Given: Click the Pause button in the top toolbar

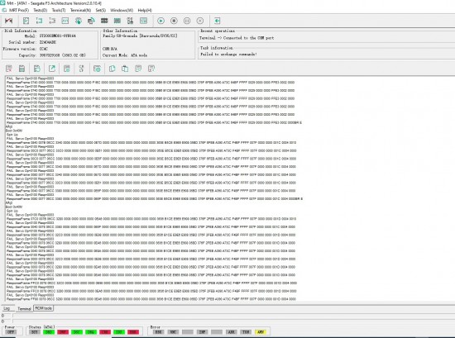Looking at the screenshot, I should [x=187, y=21].
